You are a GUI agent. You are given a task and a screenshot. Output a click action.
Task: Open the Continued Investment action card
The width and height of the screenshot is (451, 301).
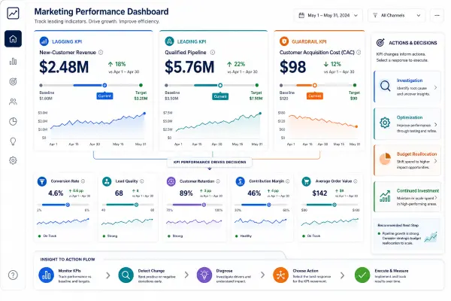click(407, 197)
